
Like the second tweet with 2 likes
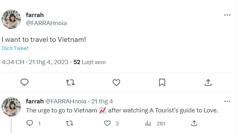pyautogui.click(x=107, y=123)
